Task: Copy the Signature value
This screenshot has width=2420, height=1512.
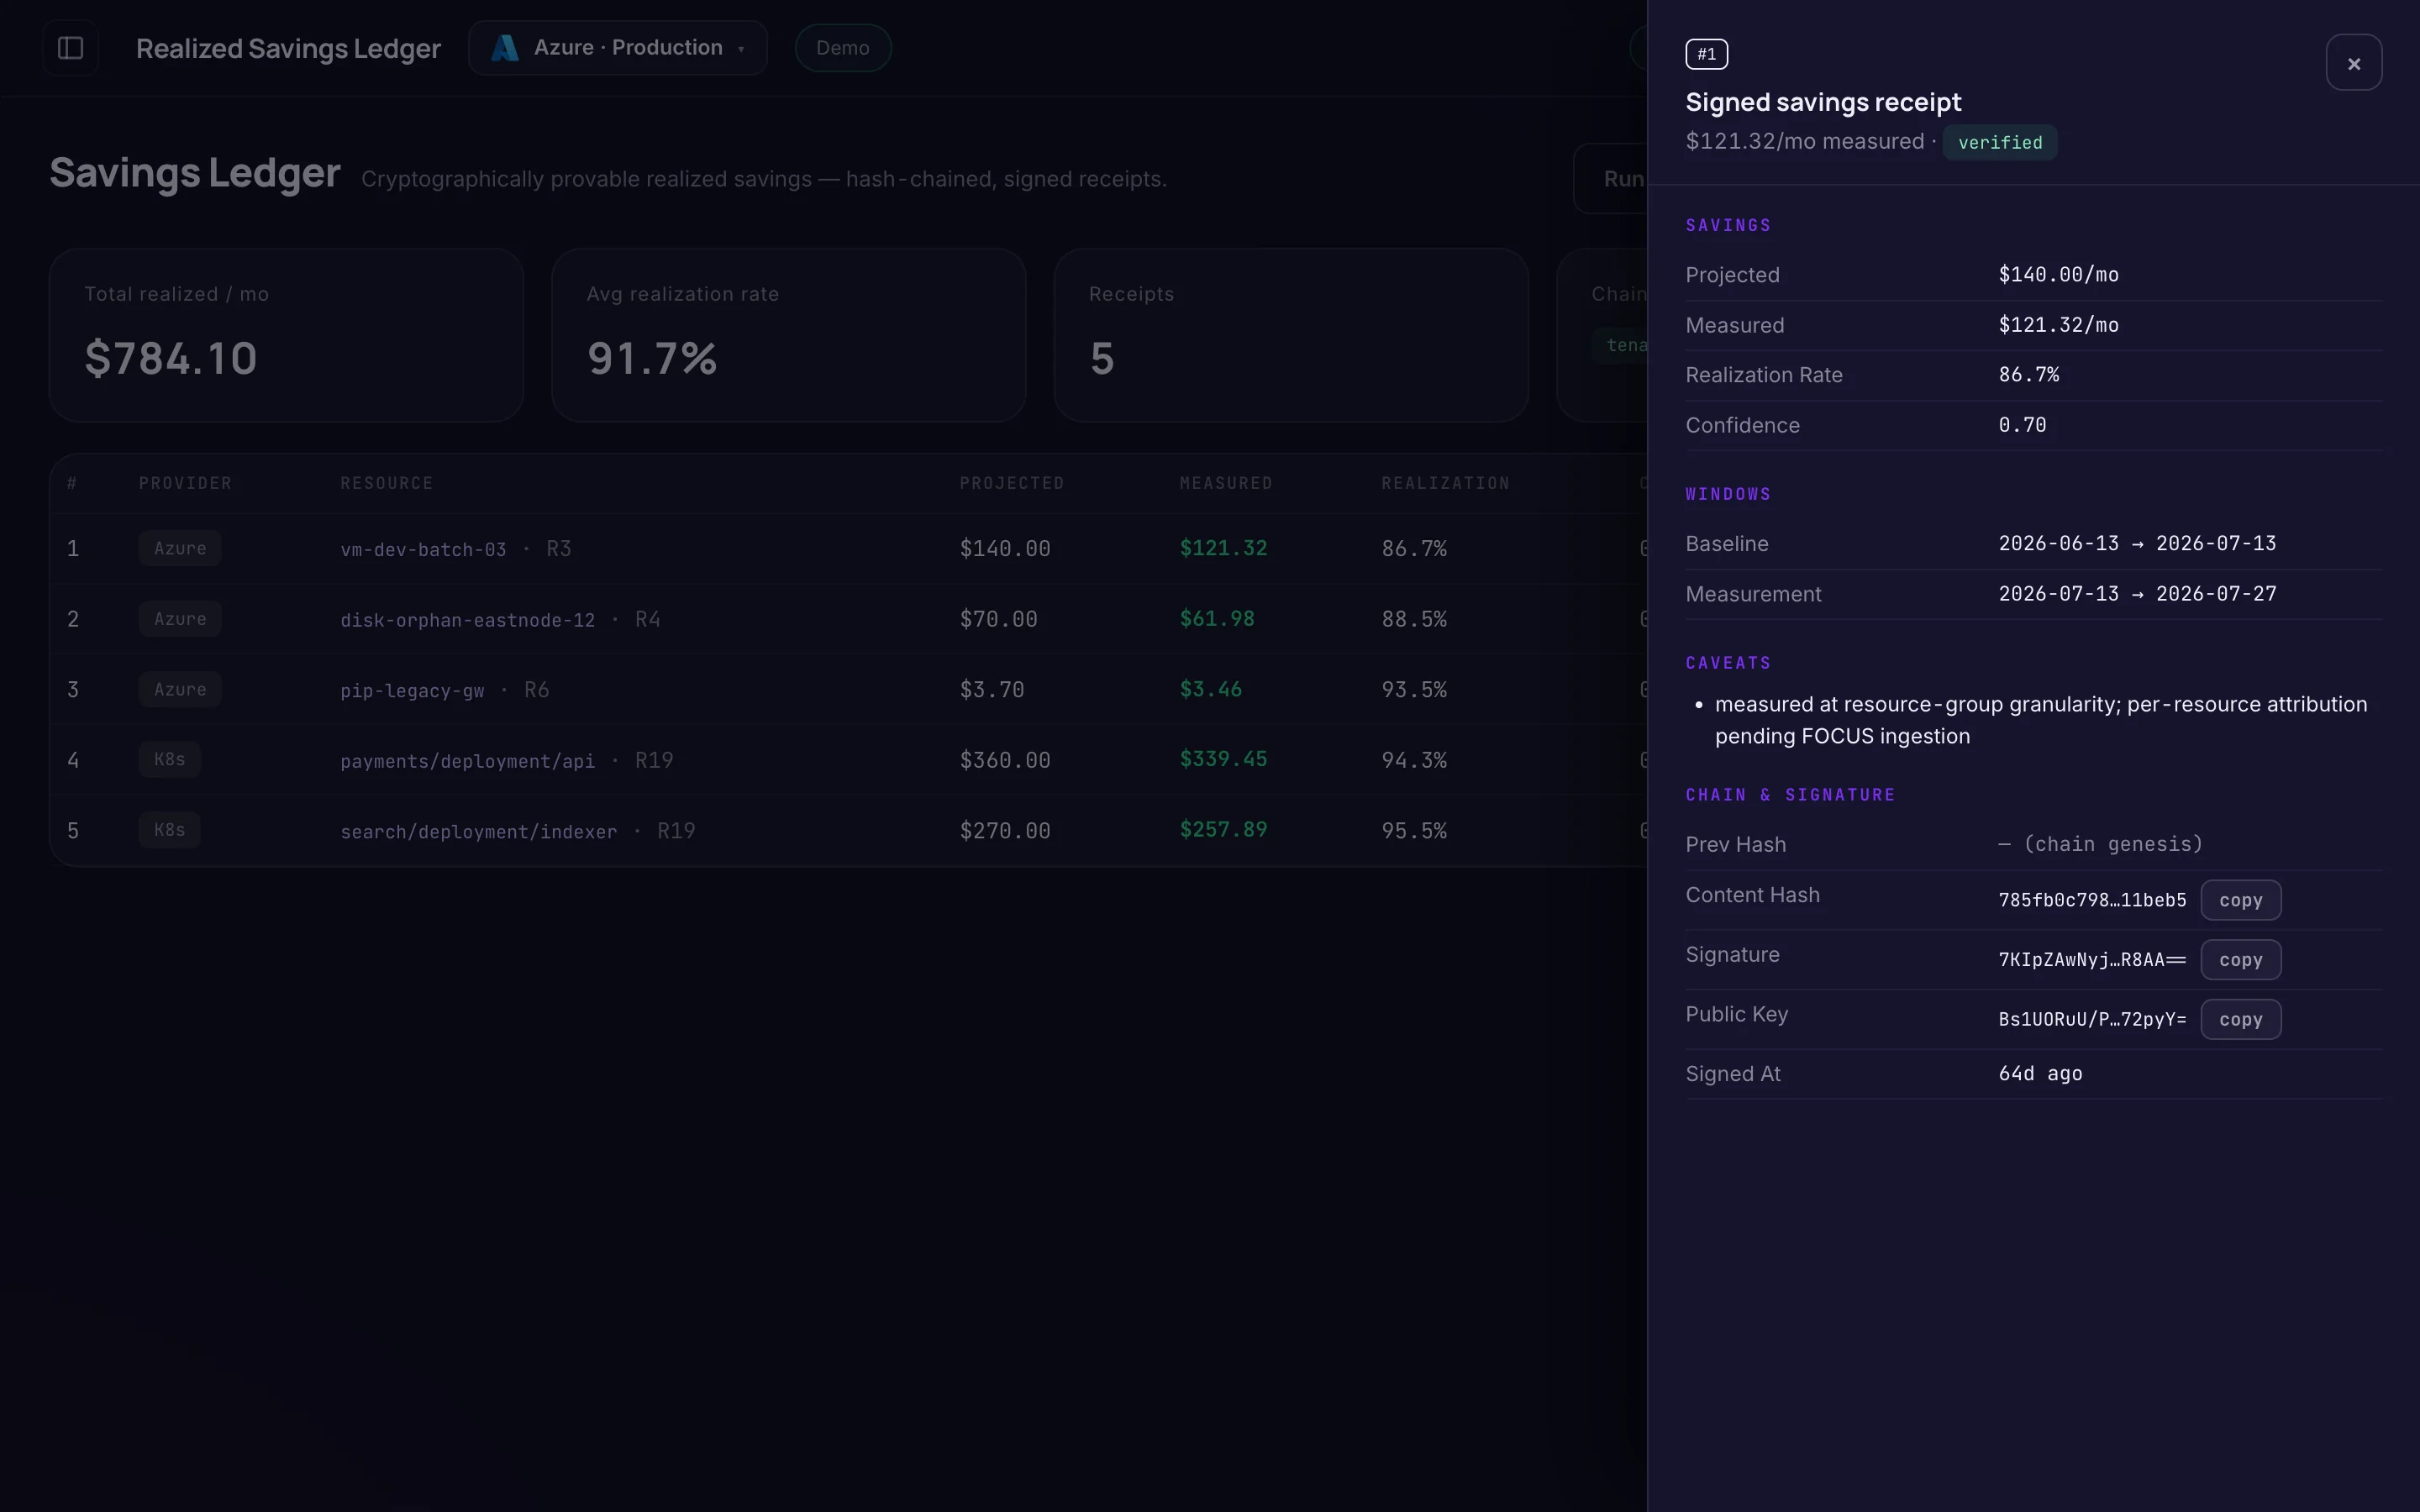Action: tap(2240, 960)
